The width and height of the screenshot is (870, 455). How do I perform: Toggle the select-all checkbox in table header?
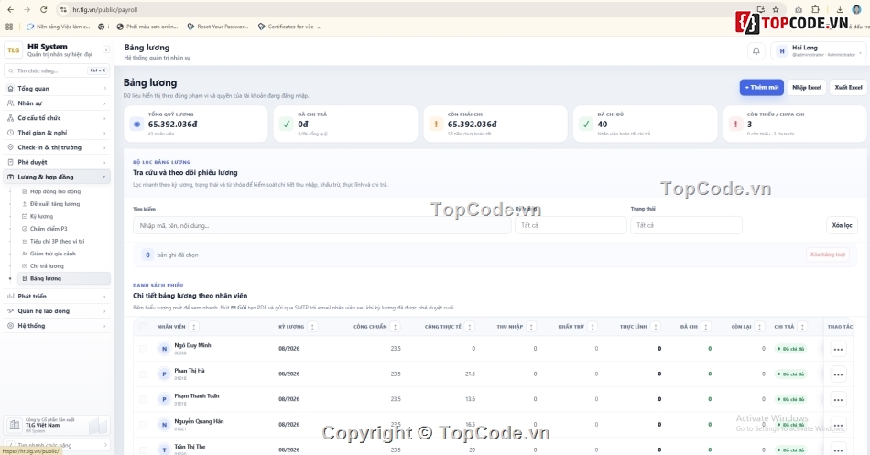[x=143, y=327]
